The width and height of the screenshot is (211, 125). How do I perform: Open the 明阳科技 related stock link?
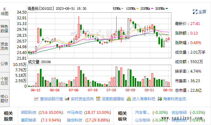[29, 113]
